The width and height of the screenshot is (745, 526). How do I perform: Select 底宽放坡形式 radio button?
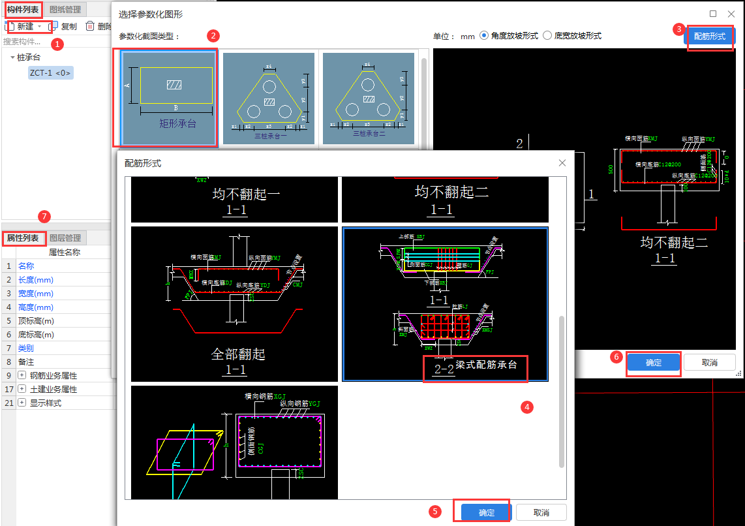(547, 36)
